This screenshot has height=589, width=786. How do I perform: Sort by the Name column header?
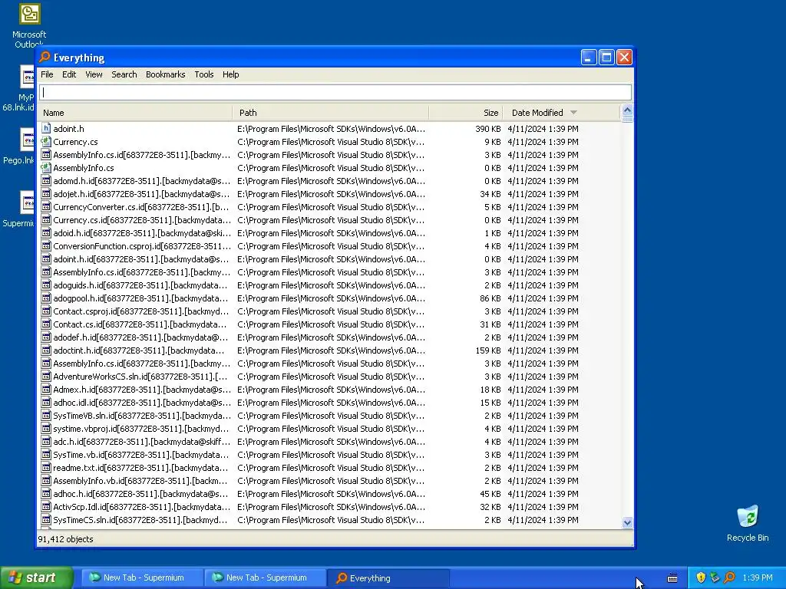tap(135, 113)
